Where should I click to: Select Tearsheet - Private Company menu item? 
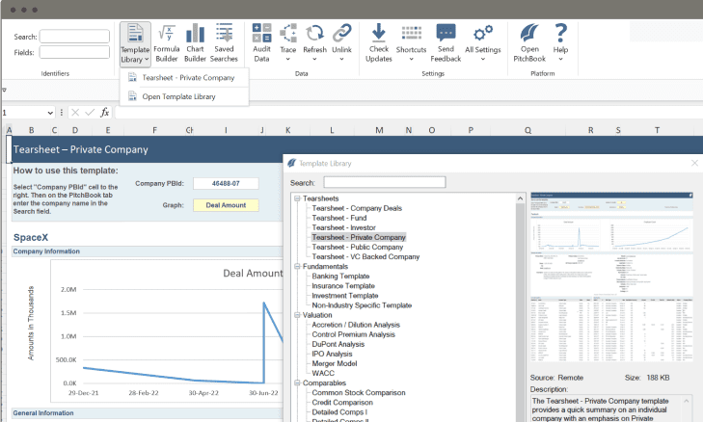tap(188, 77)
